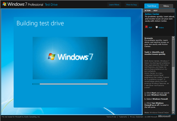Image resolution: width=177 pixels, height=121 pixels.
Task: Open the How to buy link
Action: (131, 5)
